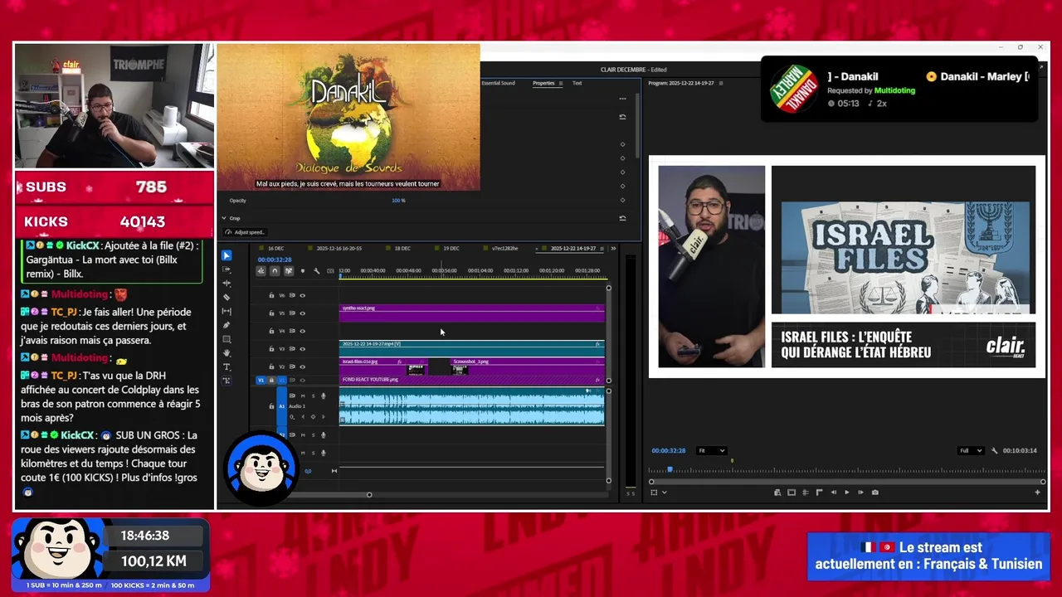Select the FOND REACT YOUTUBE.png clip
Image resolution: width=1062 pixels, height=597 pixels.
coord(471,380)
